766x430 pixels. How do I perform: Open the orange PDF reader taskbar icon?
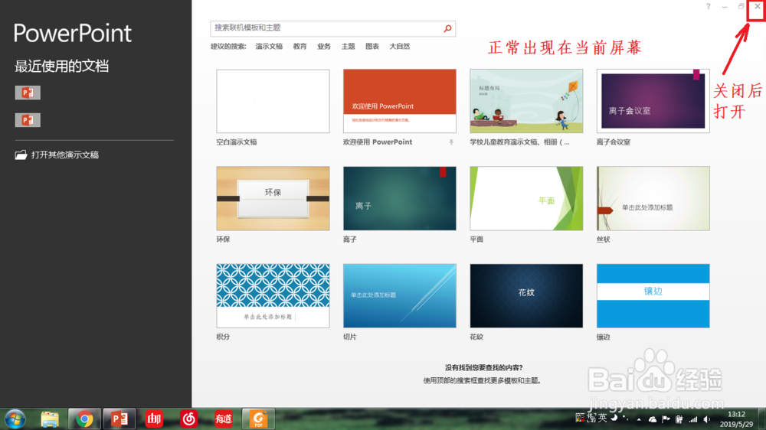pyautogui.click(x=258, y=419)
